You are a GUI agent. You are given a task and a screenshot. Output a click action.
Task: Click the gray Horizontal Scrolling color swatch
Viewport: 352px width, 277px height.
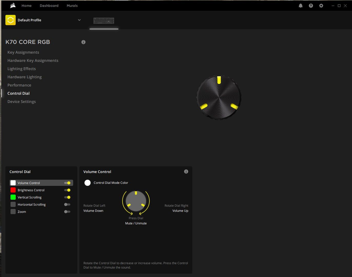13,204
